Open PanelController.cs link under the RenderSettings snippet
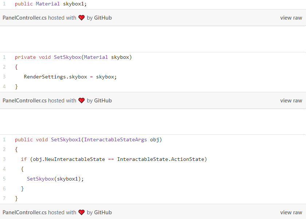The width and height of the screenshot is (306, 219). (24, 101)
